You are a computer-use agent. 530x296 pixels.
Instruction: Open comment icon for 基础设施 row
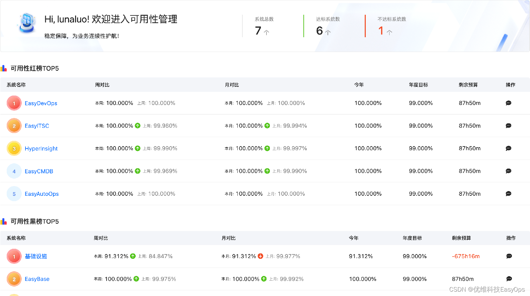click(509, 256)
